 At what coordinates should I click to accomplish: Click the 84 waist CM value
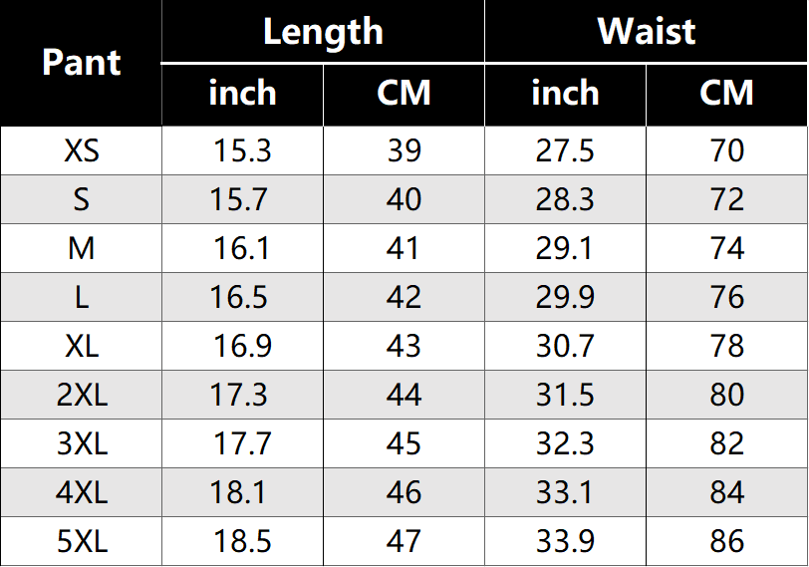coord(727,492)
